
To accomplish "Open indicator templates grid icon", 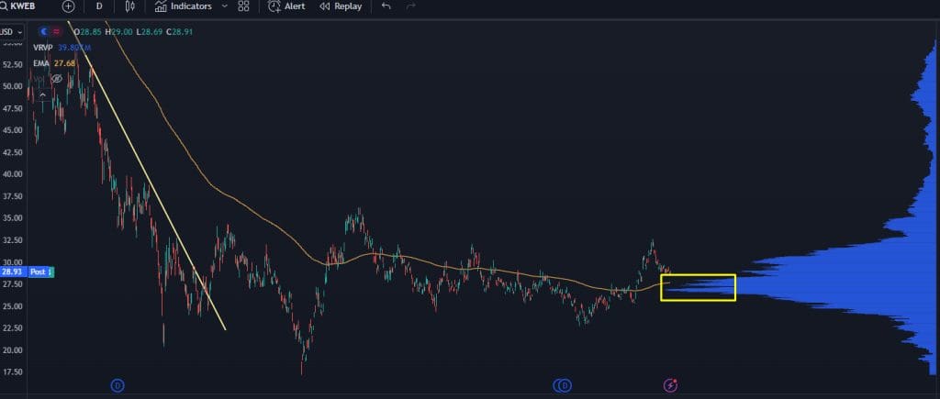I will 243,6.
